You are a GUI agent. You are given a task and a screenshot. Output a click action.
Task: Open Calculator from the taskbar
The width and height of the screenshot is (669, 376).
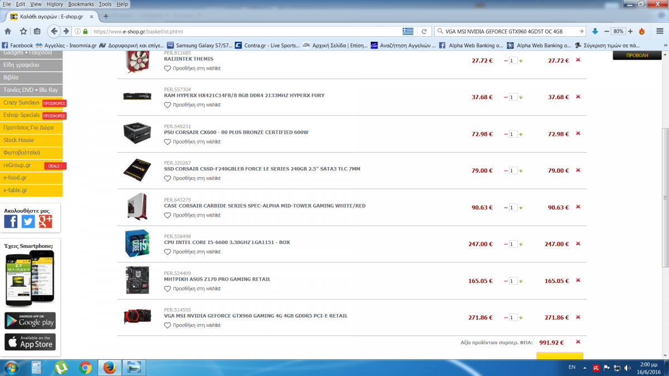[x=36, y=368]
